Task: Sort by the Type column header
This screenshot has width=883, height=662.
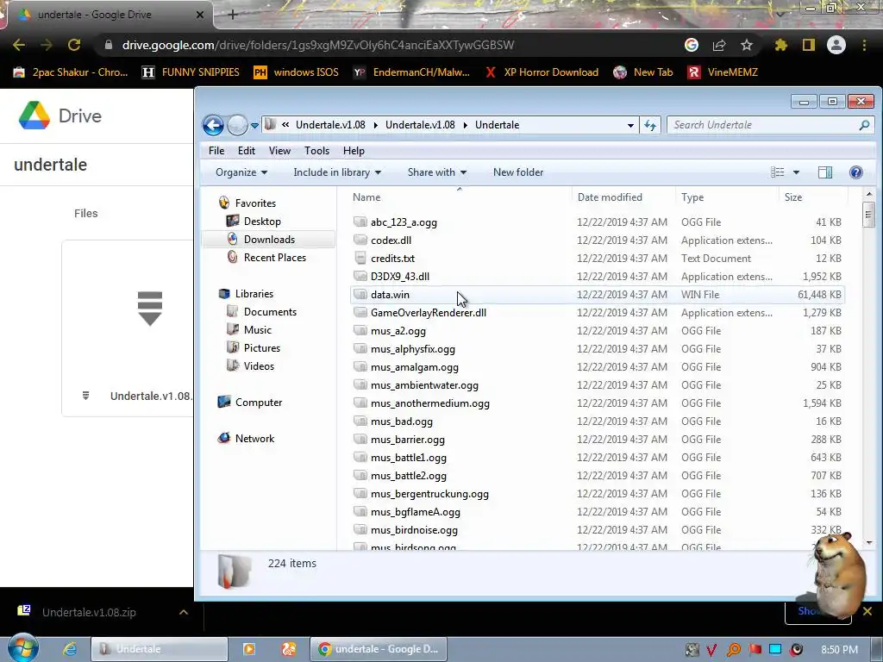Action: (x=727, y=197)
